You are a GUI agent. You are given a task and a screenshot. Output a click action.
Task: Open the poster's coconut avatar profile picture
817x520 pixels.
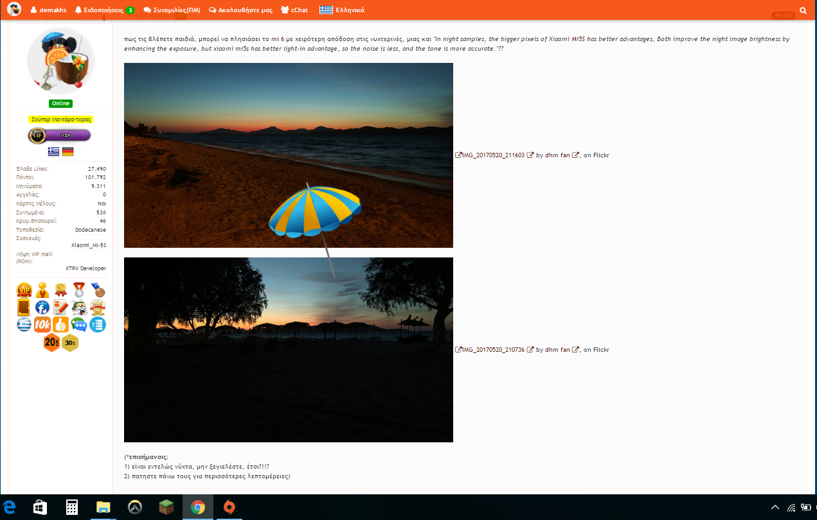click(60, 62)
